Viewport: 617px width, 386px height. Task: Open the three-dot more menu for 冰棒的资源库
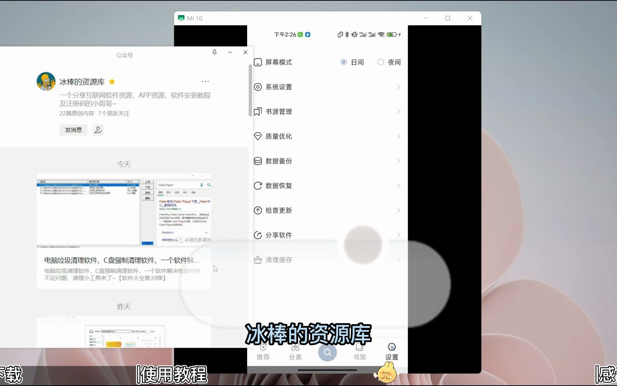pyautogui.click(x=205, y=81)
